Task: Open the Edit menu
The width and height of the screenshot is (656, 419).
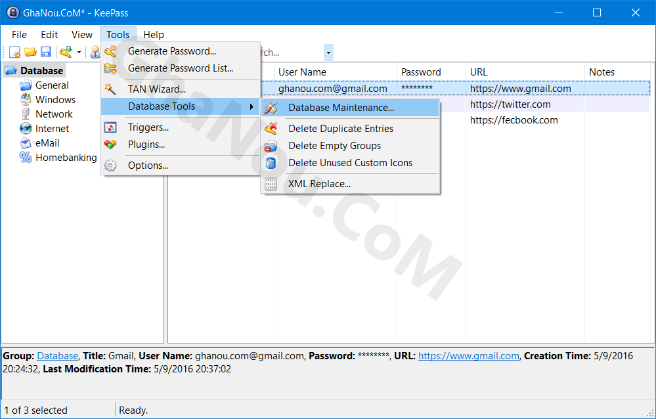Action: pos(49,35)
